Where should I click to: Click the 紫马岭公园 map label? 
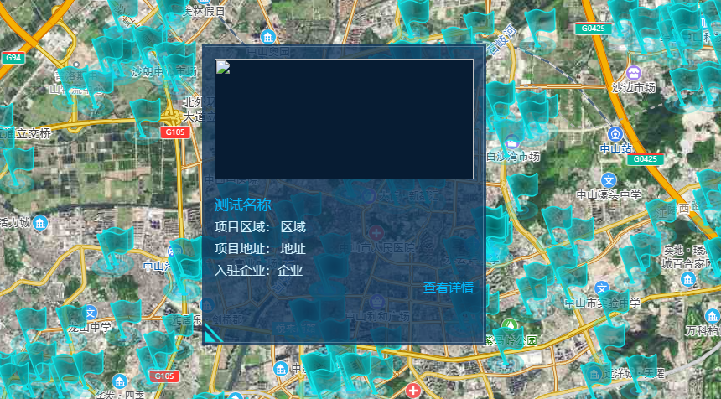click(x=511, y=340)
